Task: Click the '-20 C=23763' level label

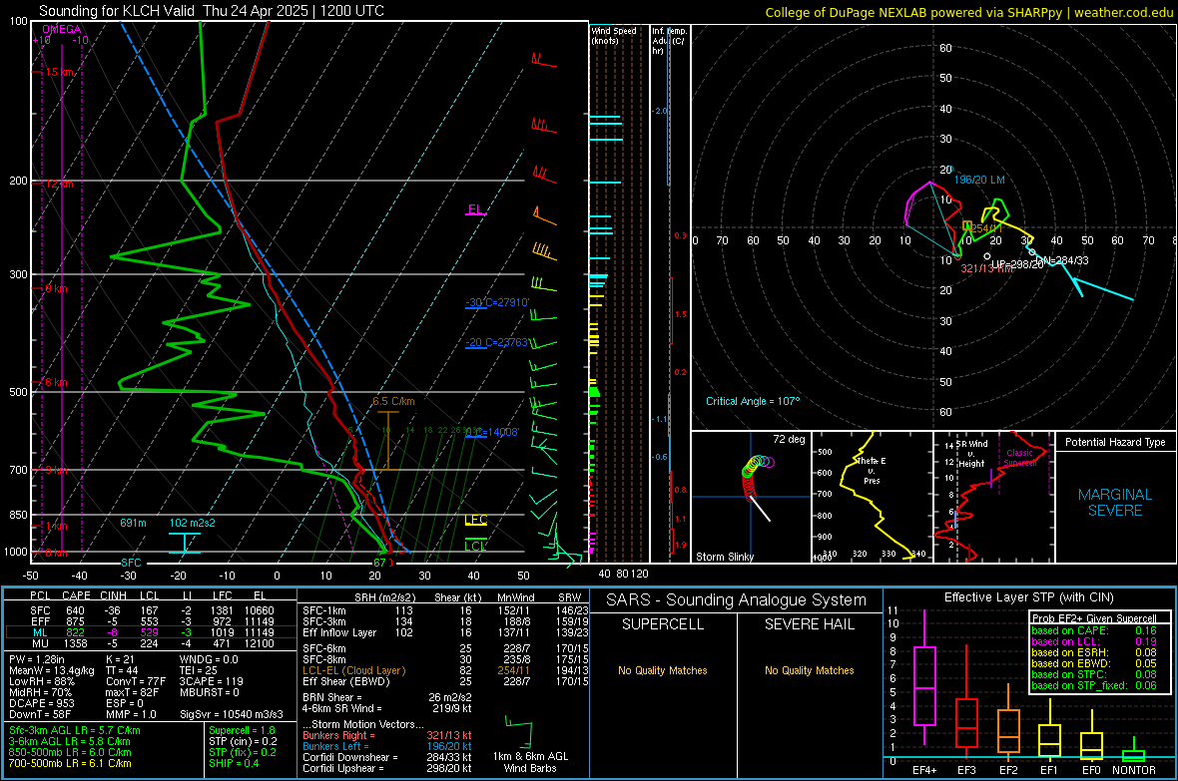Action: coord(497,342)
